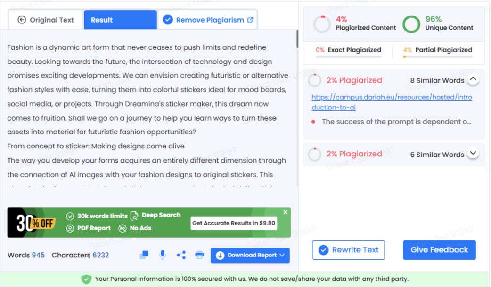The height and width of the screenshot is (287, 491).
Task: Click the green shield security icon
Action: tap(86, 279)
